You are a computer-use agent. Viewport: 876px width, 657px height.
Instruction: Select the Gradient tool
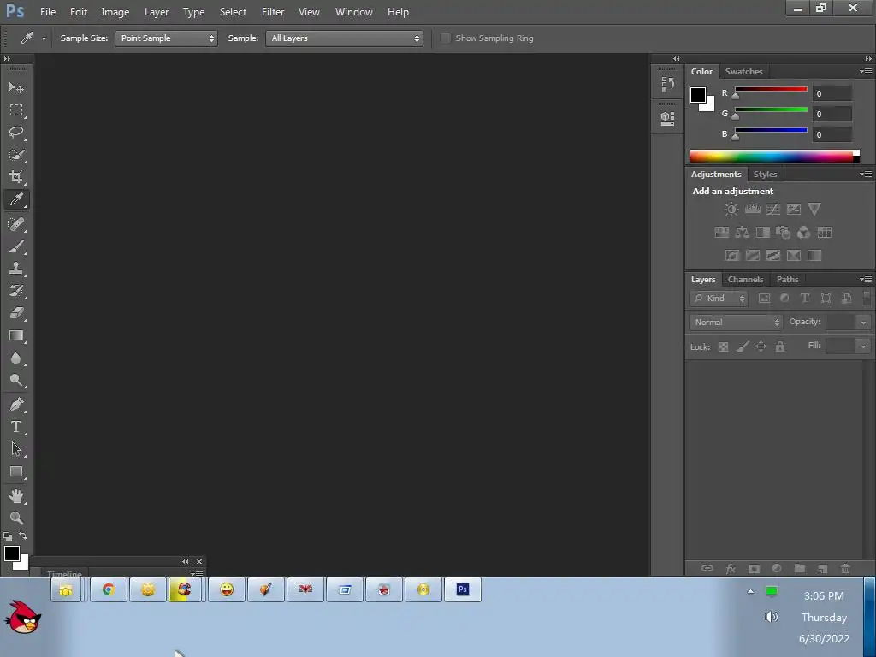click(16, 335)
